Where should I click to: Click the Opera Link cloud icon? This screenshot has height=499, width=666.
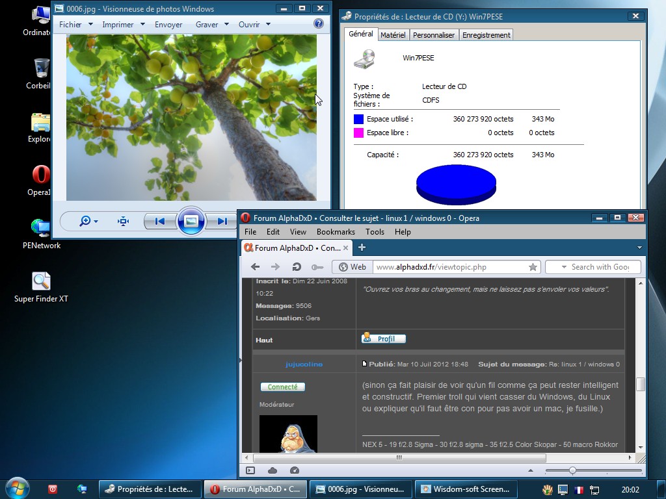tap(273, 470)
